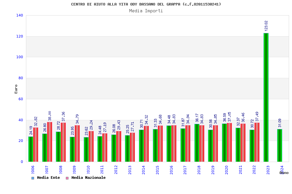Select the 2010 red bar at 29.24
292x194 pixels.
click(91, 146)
